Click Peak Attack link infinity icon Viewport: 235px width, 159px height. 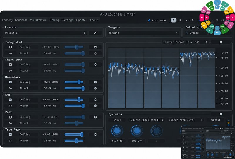click(x=11, y=123)
